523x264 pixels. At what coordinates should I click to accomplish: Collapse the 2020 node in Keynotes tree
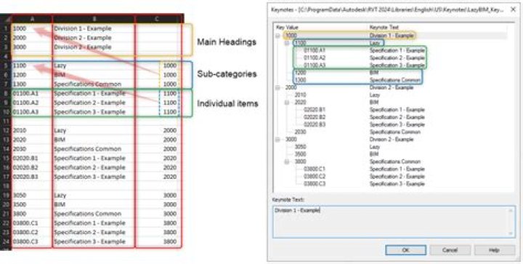287,103
